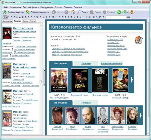Open the Быстрый фильтр menu
The height and width of the screenshot is (140, 151).
[31, 7]
